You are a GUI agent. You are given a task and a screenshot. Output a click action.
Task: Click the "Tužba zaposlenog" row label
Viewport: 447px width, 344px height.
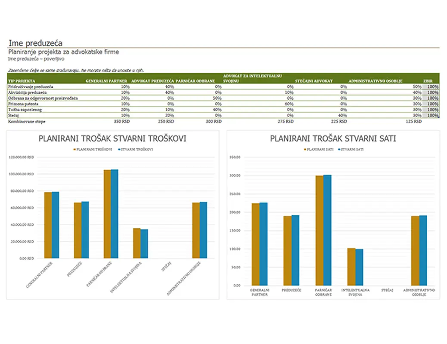[23, 110]
